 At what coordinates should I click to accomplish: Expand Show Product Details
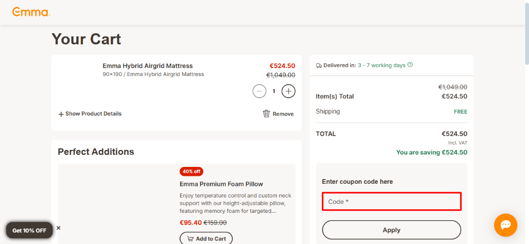pyautogui.click(x=89, y=114)
